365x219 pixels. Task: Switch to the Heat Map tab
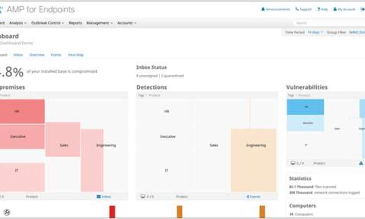76,55
